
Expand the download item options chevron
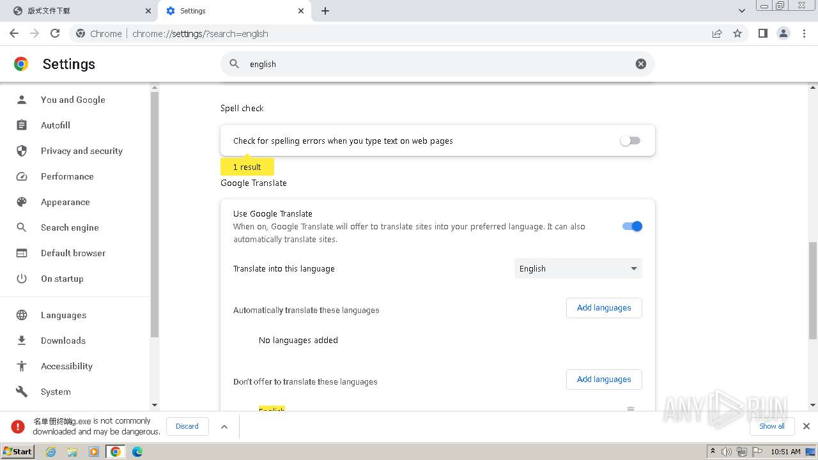pyautogui.click(x=224, y=427)
